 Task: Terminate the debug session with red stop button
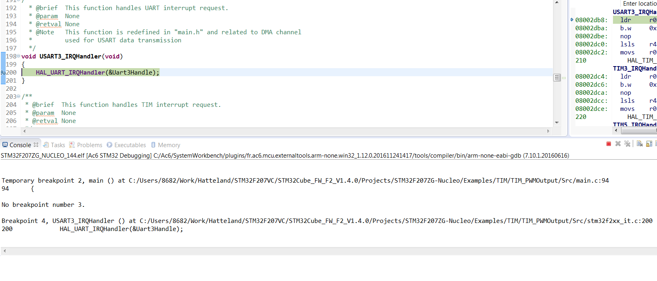click(609, 144)
